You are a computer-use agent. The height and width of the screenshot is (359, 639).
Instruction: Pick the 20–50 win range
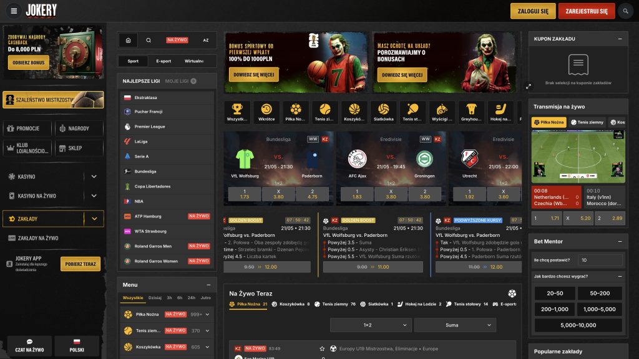[x=555, y=294]
